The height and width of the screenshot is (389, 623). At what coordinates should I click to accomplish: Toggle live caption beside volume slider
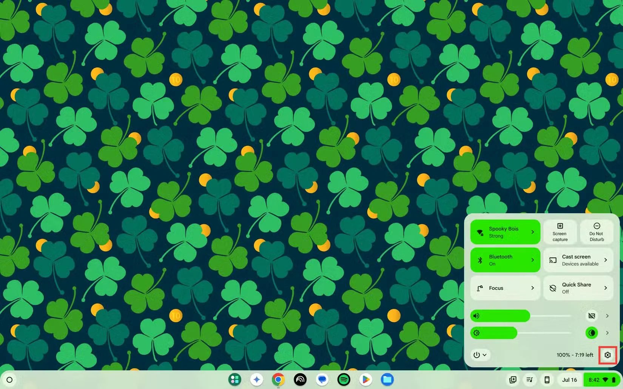pos(592,316)
